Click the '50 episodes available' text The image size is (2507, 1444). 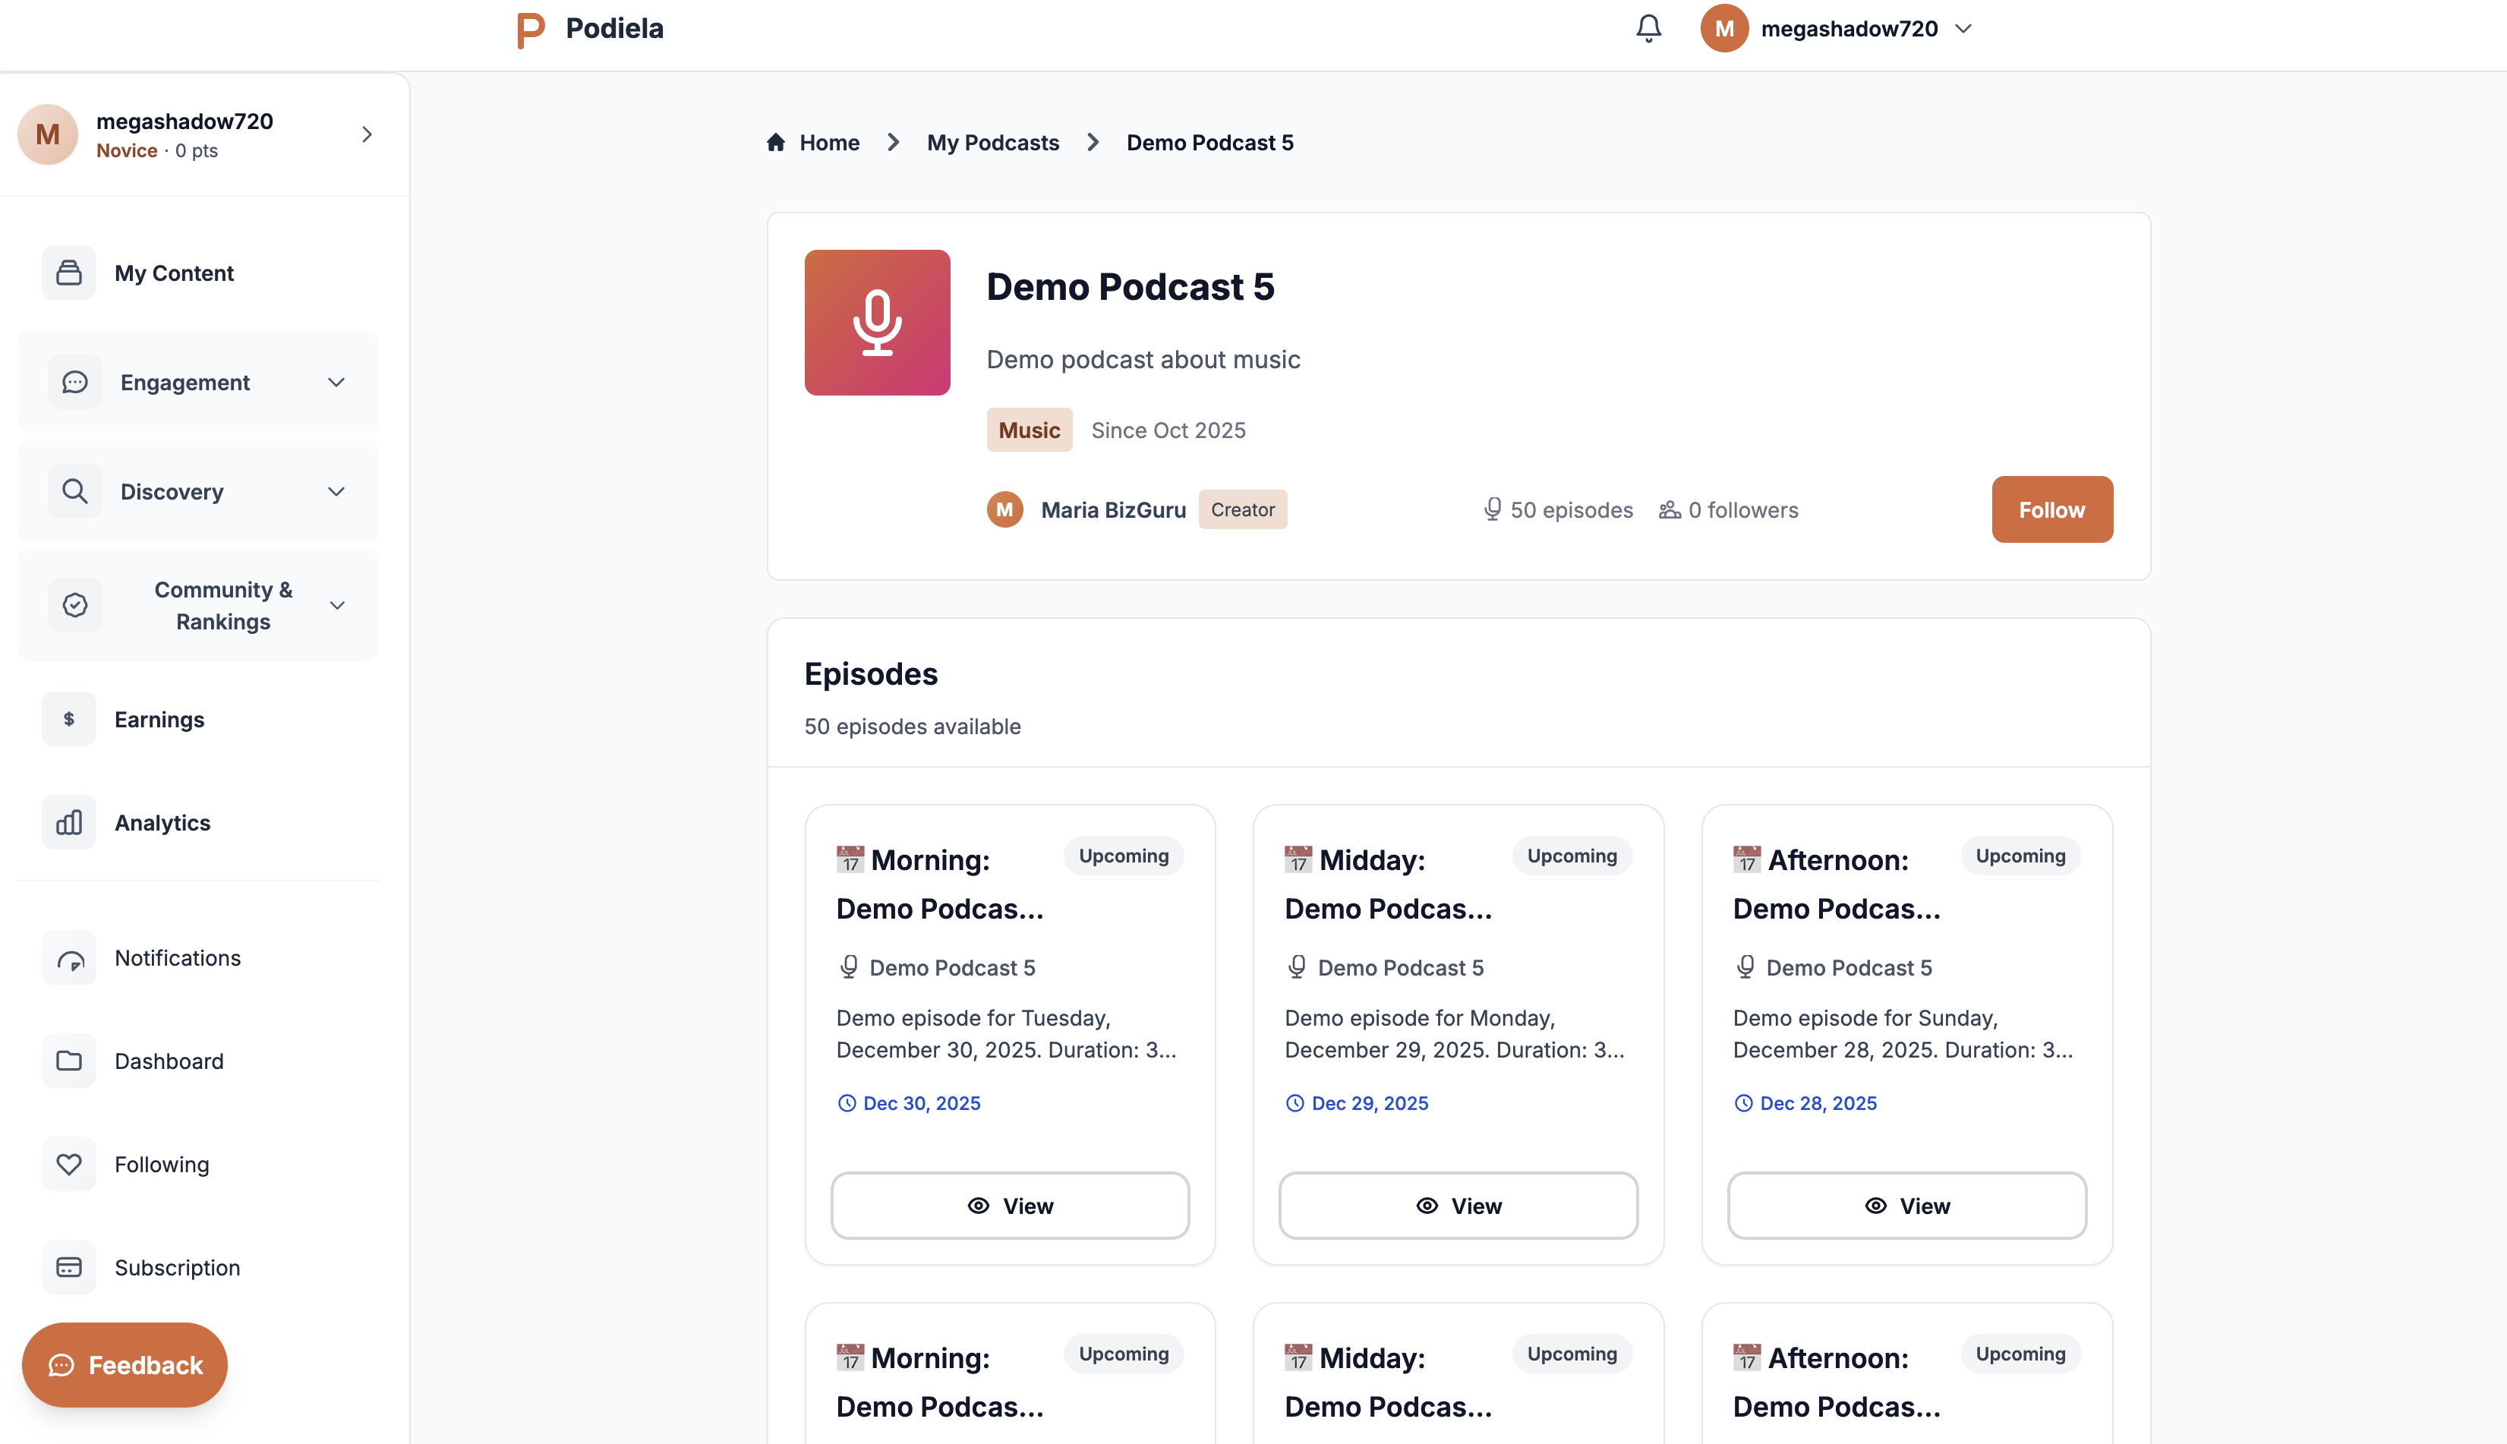[913, 726]
